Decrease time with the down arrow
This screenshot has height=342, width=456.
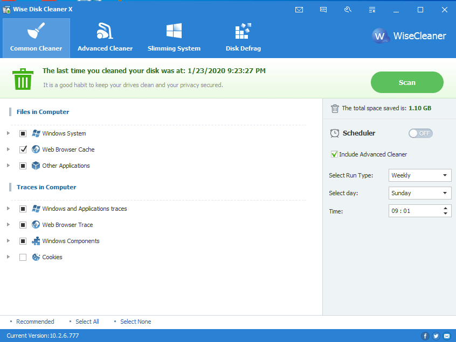445,213
